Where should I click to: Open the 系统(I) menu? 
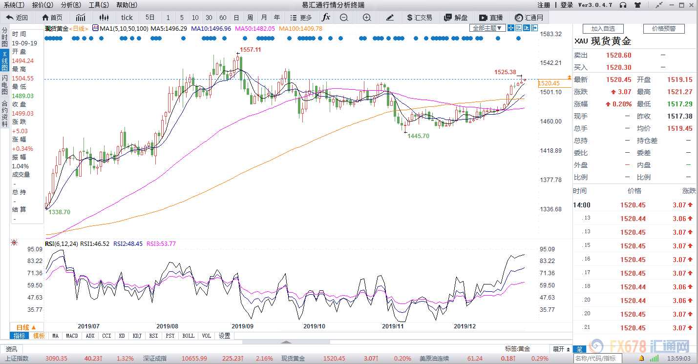tap(14, 5)
